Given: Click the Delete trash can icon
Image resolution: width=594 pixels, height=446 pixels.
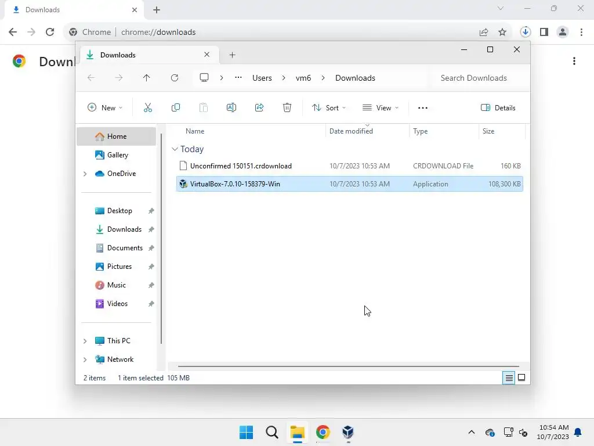Looking at the screenshot, I should (287, 107).
